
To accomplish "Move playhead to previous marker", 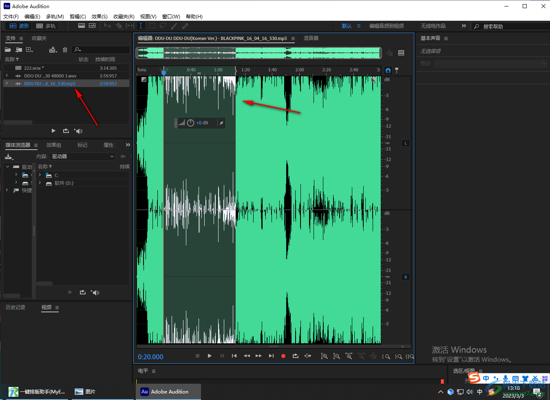I will point(234,356).
